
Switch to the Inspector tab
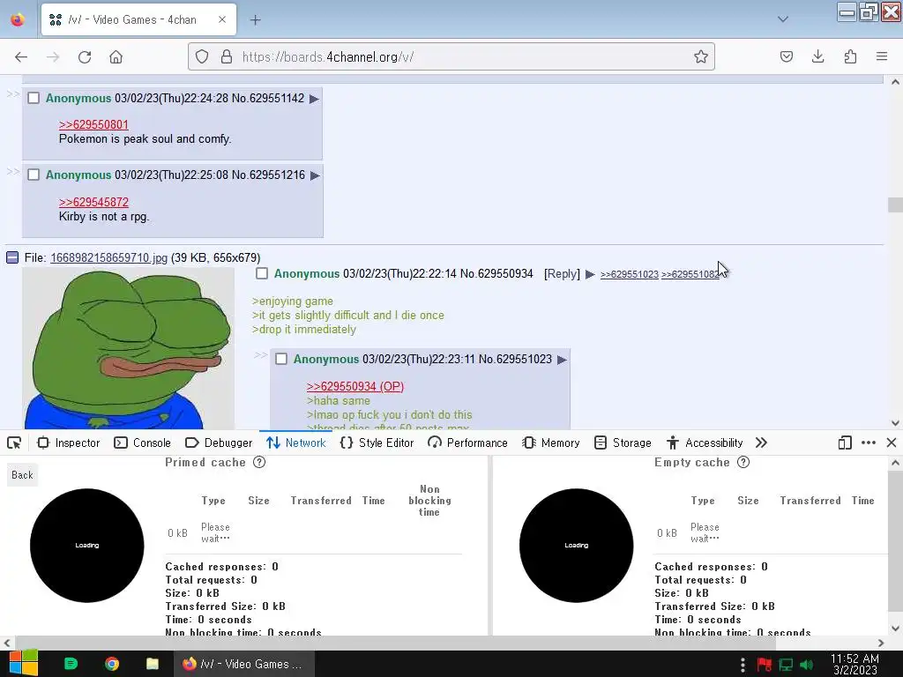click(69, 443)
